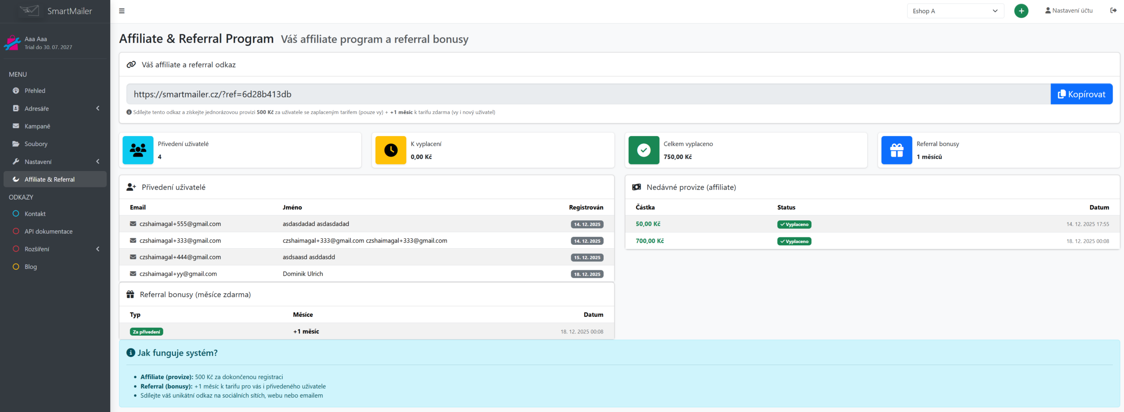Go to Přehled in the sidebar
The image size is (1124, 412).
[35, 90]
